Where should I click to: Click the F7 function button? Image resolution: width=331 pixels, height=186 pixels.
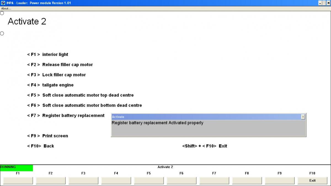click(214, 180)
